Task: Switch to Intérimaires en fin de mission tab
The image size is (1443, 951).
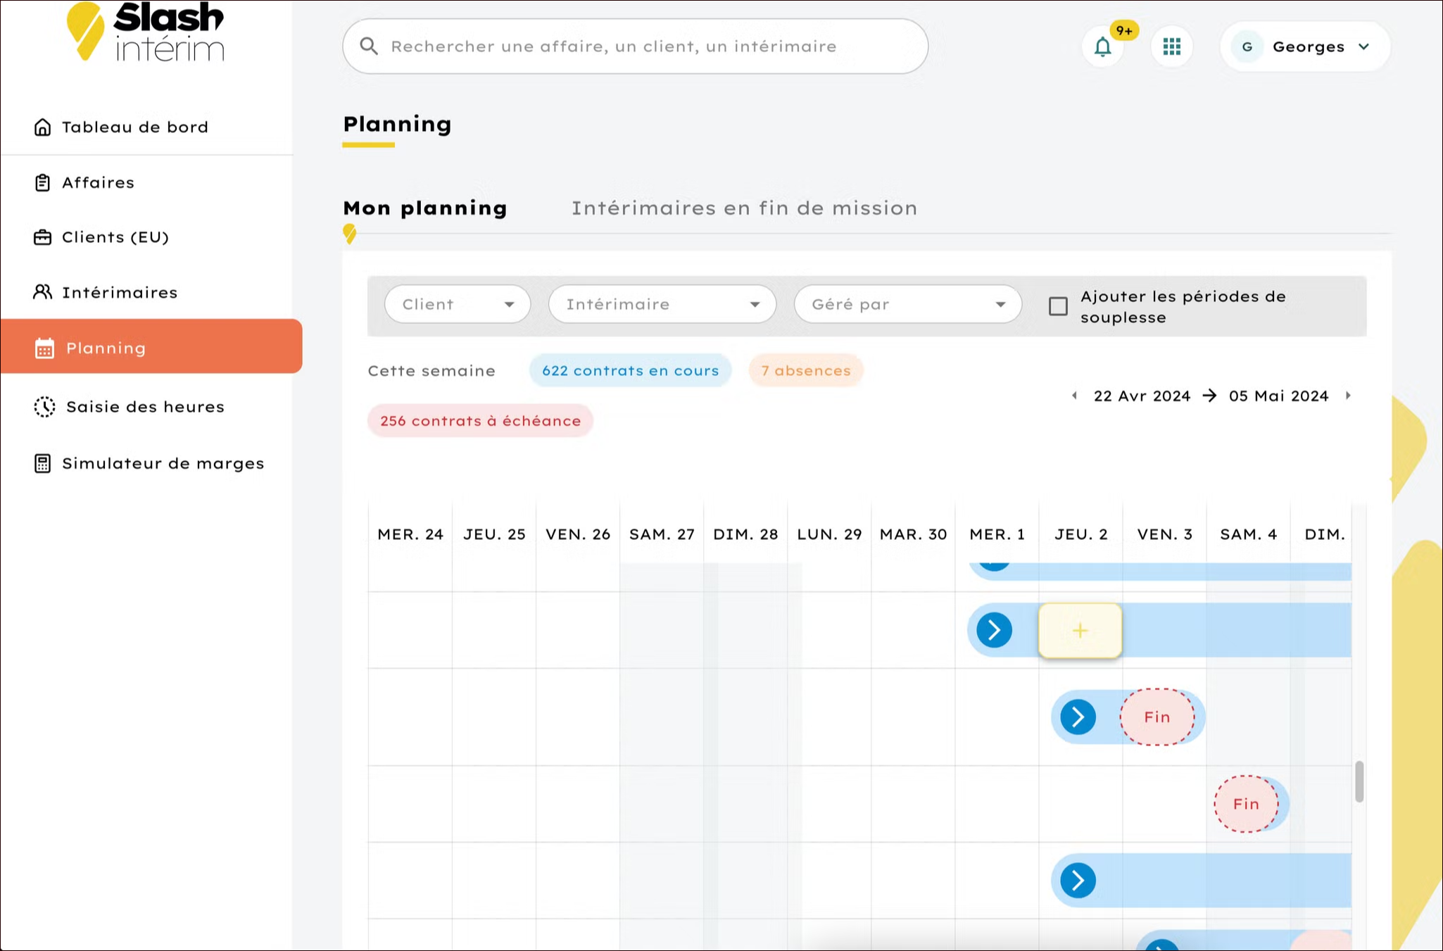Action: pos(744,208)
